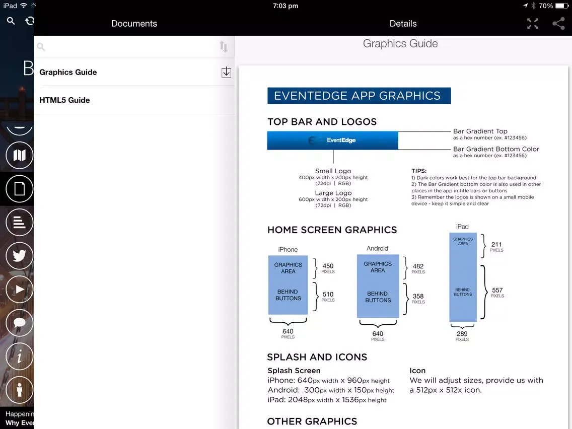Tap the 'Bar Gradient Bottom Color' label
The width and height of the screenshot is (572, 429).
(496, 149)
